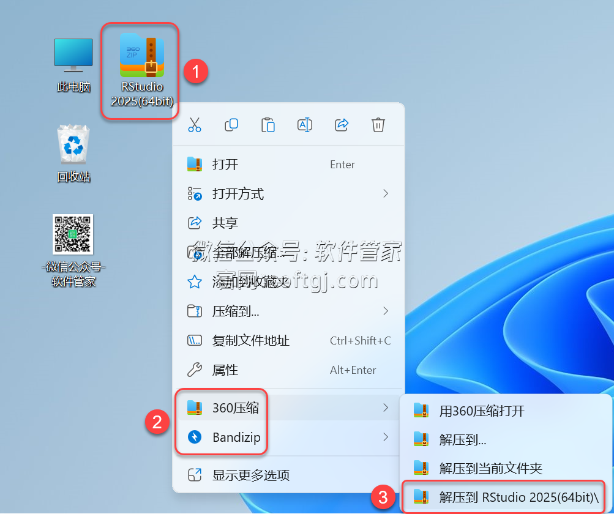The width and height of the screenshot is (614, 514).
Task: Expand the 压缩到... submenu arrow
Action: pyautogui.click(x=386, y=311)
